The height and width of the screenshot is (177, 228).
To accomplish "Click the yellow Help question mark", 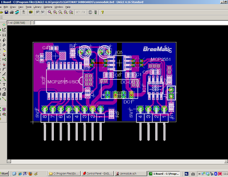I will [x=102, y=12].
